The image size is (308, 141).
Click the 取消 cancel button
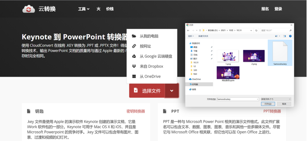click(x=284, y=103)
